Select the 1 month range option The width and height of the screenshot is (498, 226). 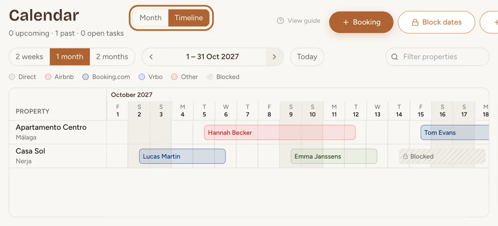pyautogui.click(x=70, y=57)
